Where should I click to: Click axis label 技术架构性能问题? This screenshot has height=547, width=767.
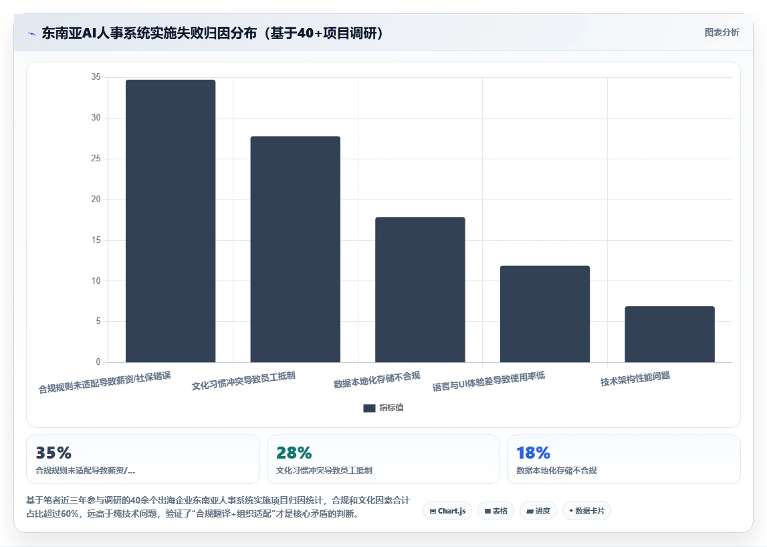point(635,378)
